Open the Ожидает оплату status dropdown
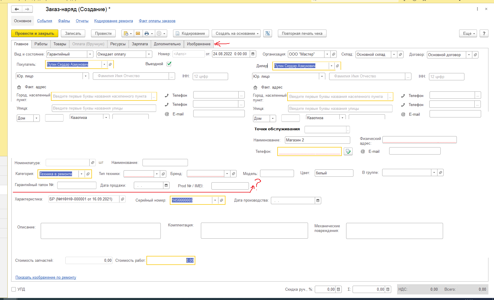This screenshot has width=494, height=300. click(x=149, y=54)
